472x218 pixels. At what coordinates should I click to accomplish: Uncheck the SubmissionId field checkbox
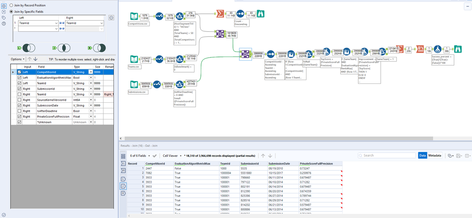tap(20, 89)
